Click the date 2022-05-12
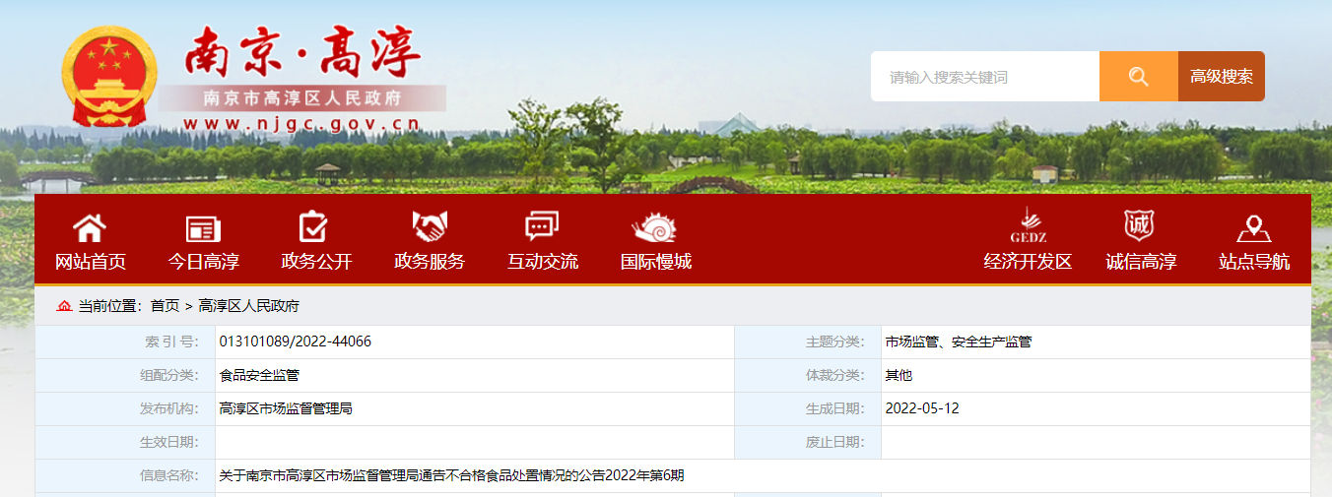Viewport: 1332px width, 497px height. (922, 408)
